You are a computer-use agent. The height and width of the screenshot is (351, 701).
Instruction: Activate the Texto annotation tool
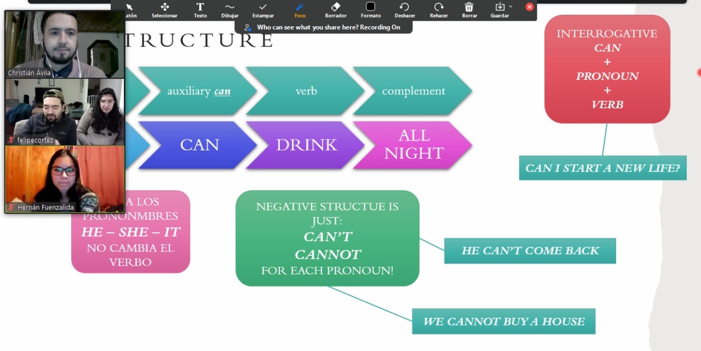(200, 10)
